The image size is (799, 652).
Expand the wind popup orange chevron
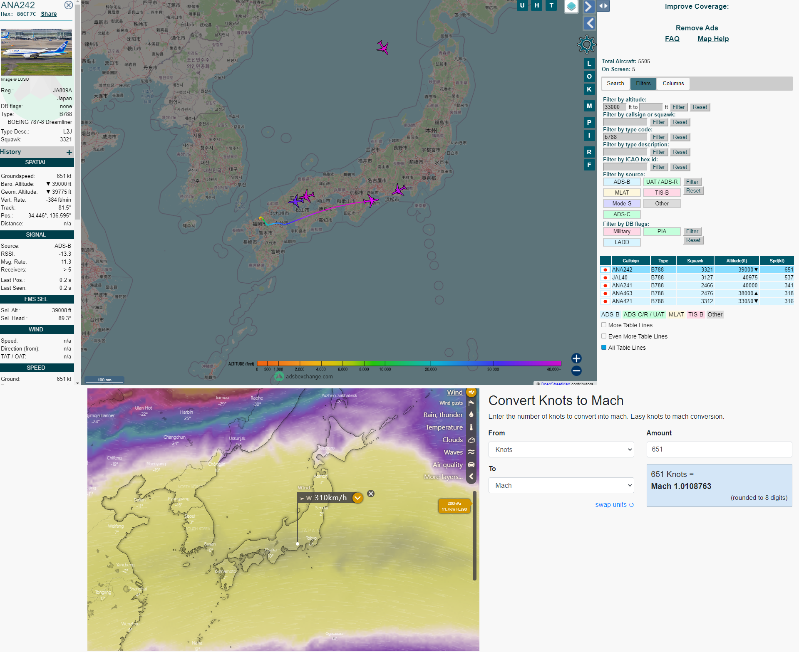(357, 498)
